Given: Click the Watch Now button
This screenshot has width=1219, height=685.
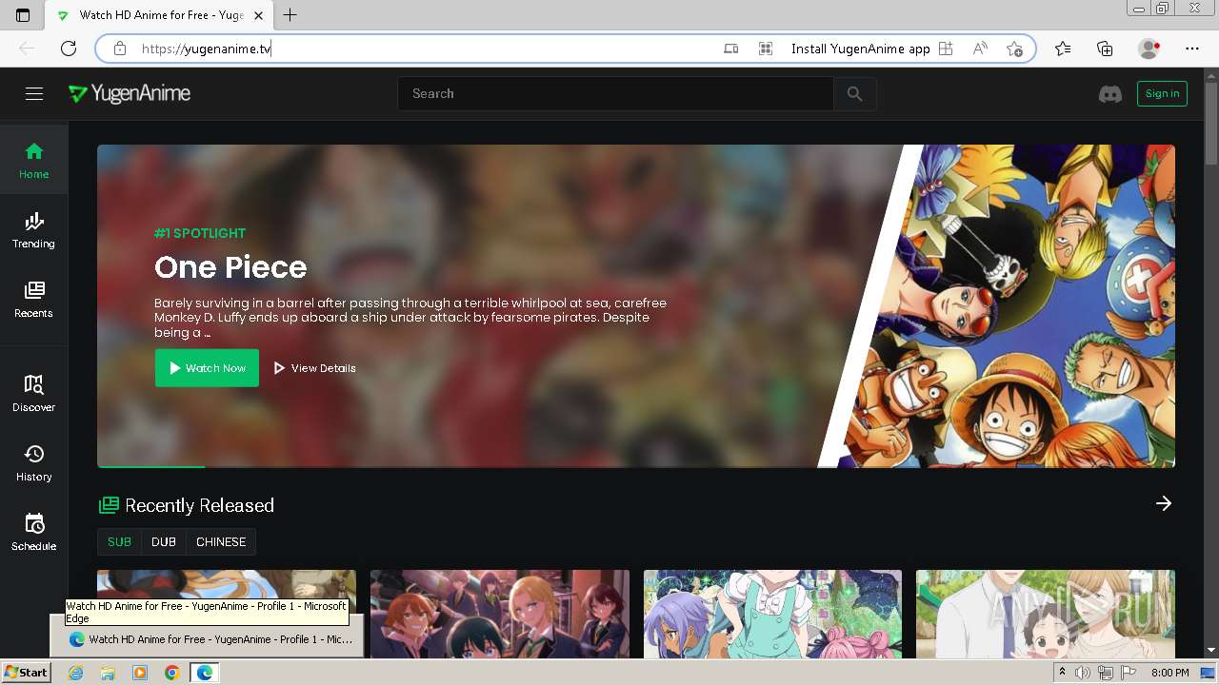Looking at the screenshot, I should click(207, 368).
